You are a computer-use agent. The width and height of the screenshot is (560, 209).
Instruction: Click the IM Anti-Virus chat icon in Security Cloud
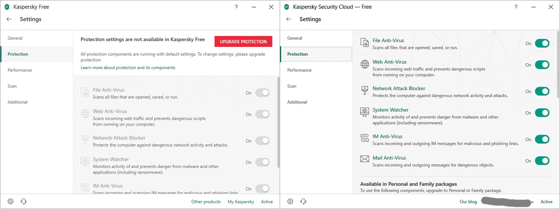tap(365, 138)
